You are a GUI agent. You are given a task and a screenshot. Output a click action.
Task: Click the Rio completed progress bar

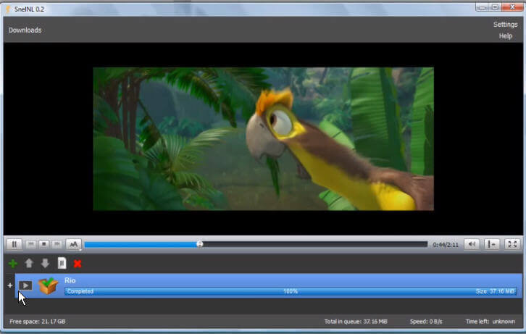[291, 291]
